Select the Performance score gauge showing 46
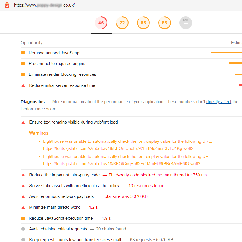This screenshot has height=242, width=242. click(101, 23)
